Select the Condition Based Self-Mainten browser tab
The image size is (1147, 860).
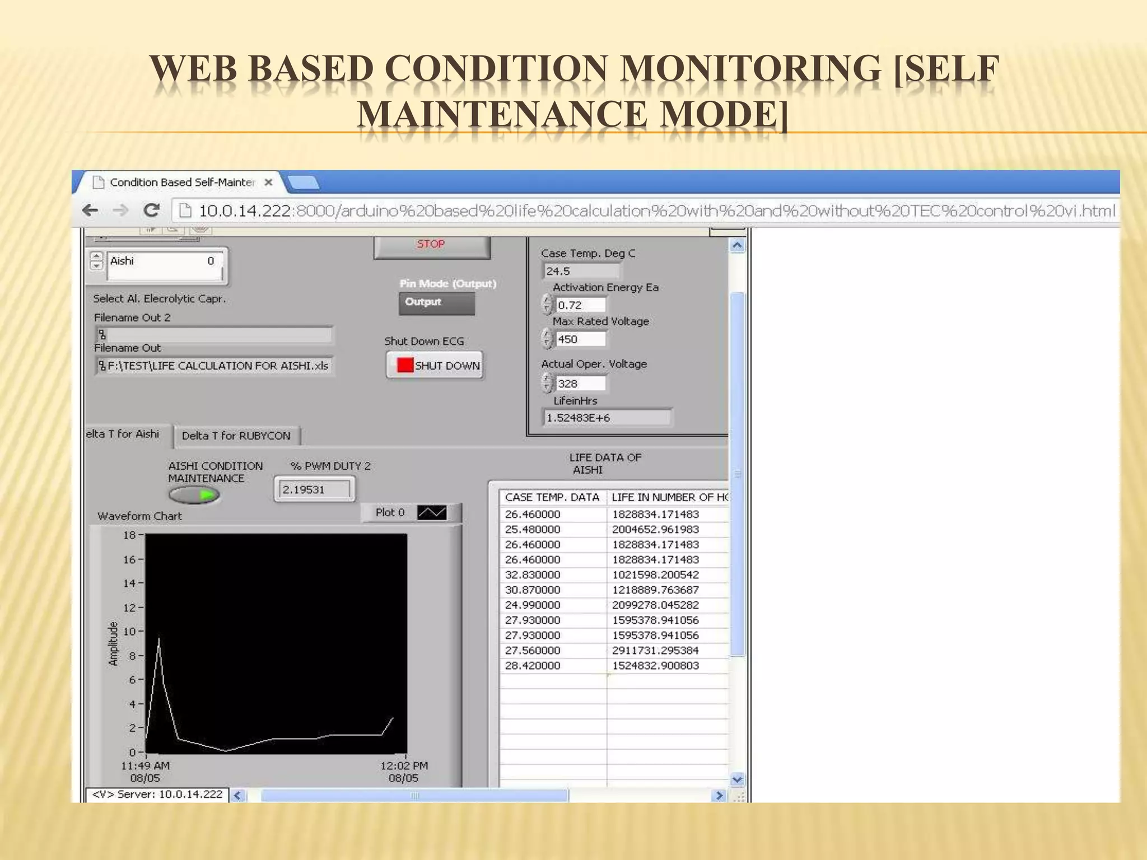pos(181,182)
